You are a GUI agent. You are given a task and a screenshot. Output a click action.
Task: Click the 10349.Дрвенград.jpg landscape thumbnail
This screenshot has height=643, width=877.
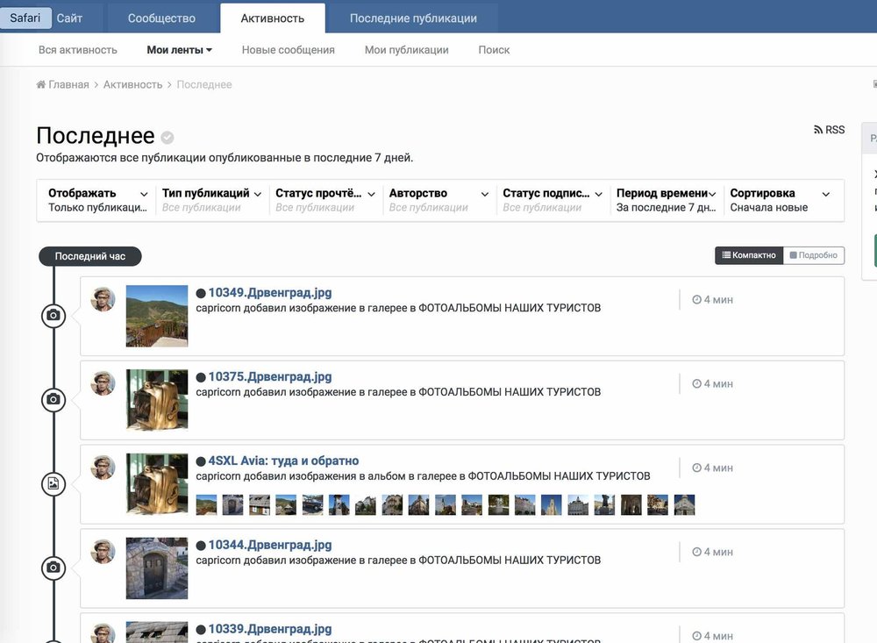pyautogui.click(x=157, y=316)
